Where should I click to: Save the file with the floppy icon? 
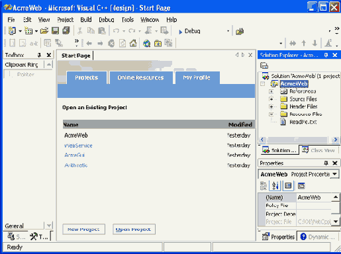pyautogui.click(x=55, y=30)
